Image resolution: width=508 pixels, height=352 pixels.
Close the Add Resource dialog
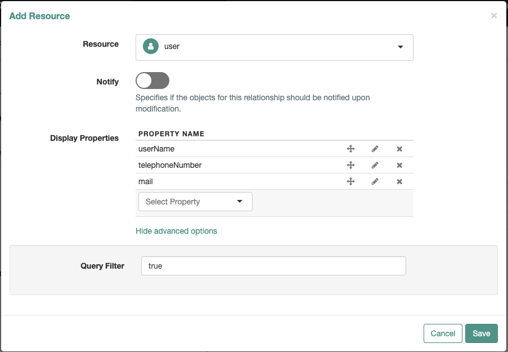point(494,16)
